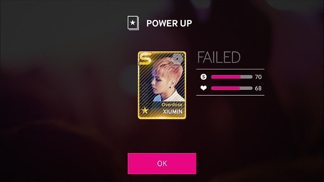Click the POWER UP title text
Screen dimensions: 324x182
[169, 23]
